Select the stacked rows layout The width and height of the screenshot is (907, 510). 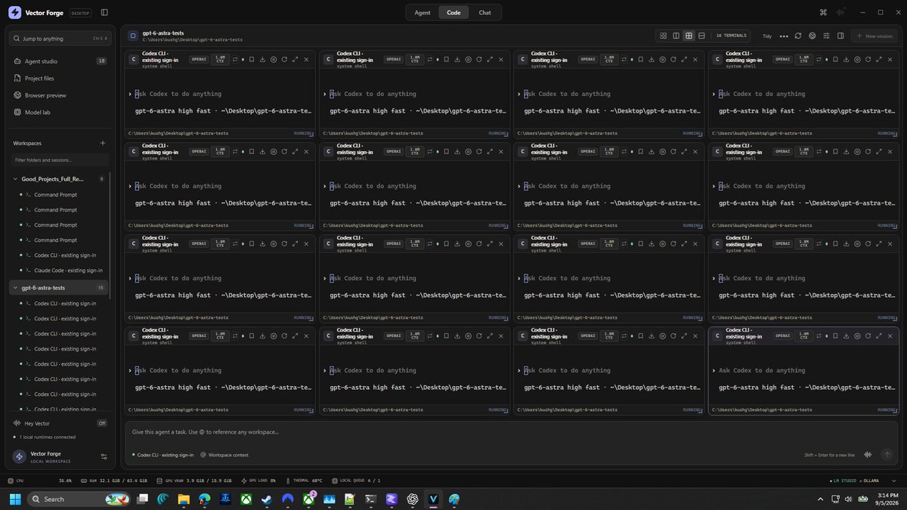coord(701,36)
